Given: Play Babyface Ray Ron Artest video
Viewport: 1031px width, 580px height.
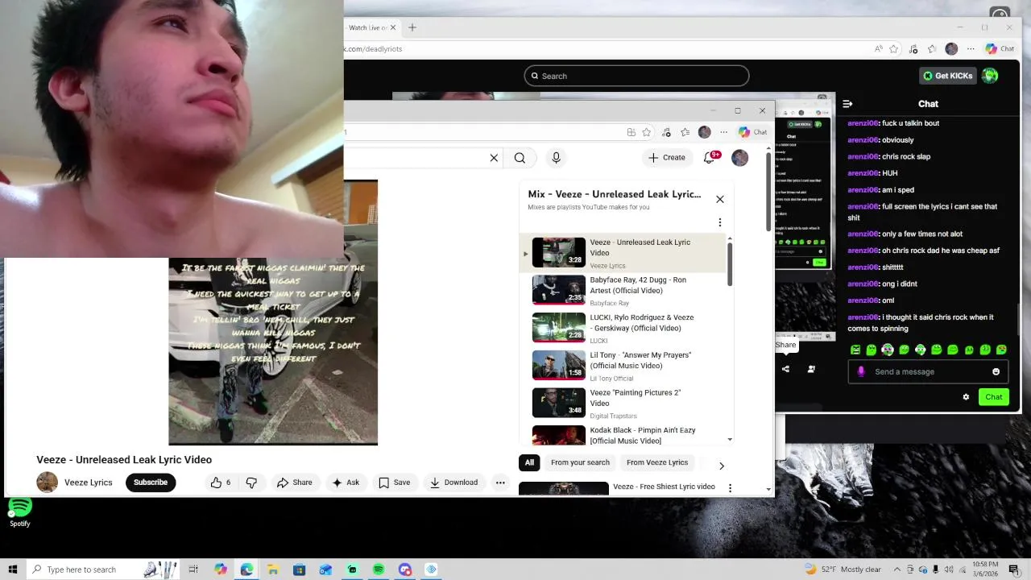Looking at the screenshot, I should click(x=623, y=291).
